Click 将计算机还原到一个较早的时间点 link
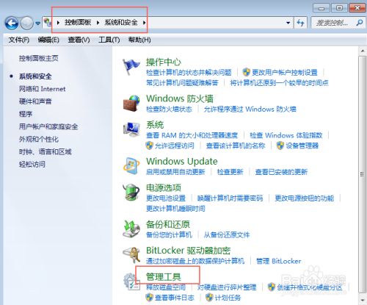This screenshot has height=305, width=367. point(279,83)
